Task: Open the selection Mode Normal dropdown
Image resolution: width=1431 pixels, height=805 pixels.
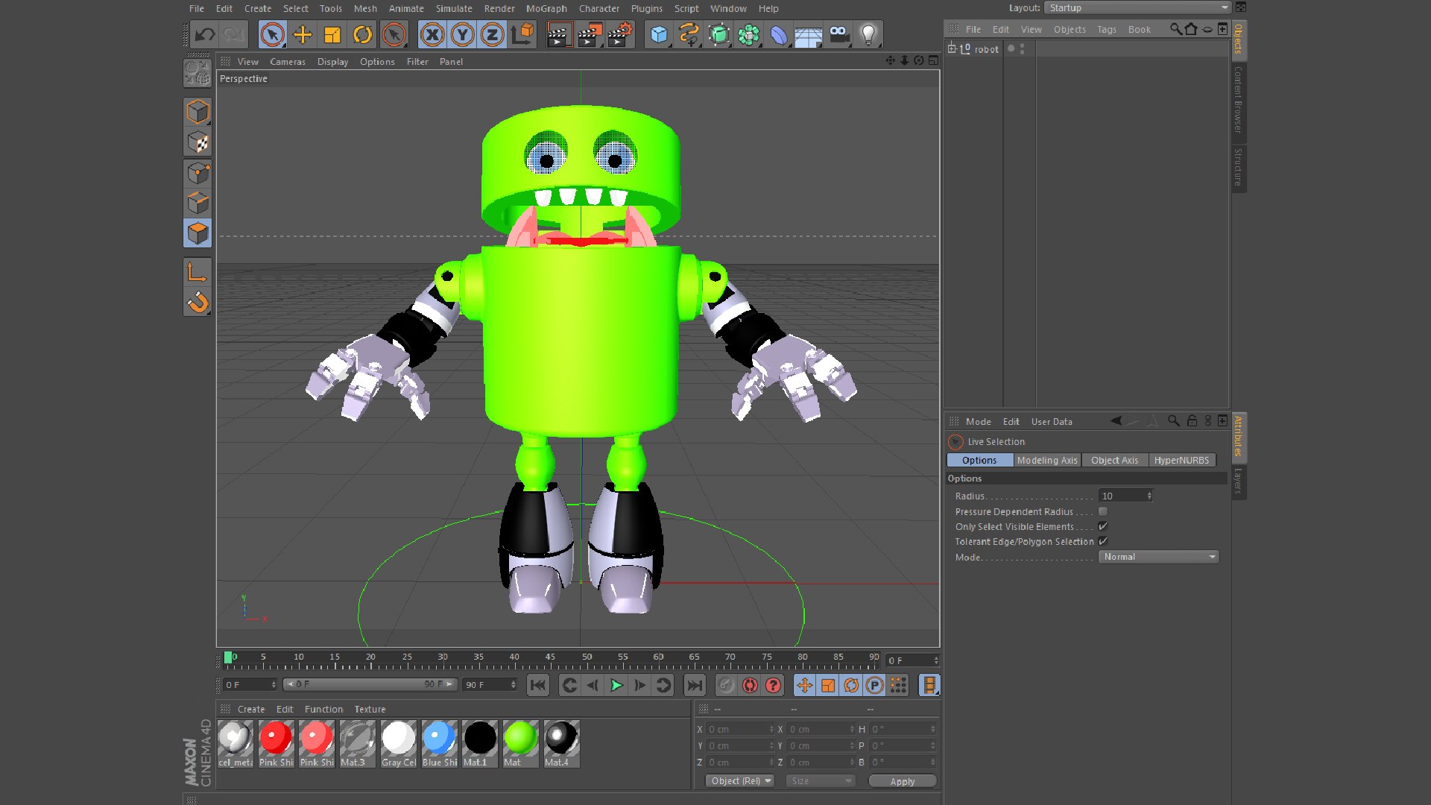Action: pyautogui.click(x=1158, y=557)
